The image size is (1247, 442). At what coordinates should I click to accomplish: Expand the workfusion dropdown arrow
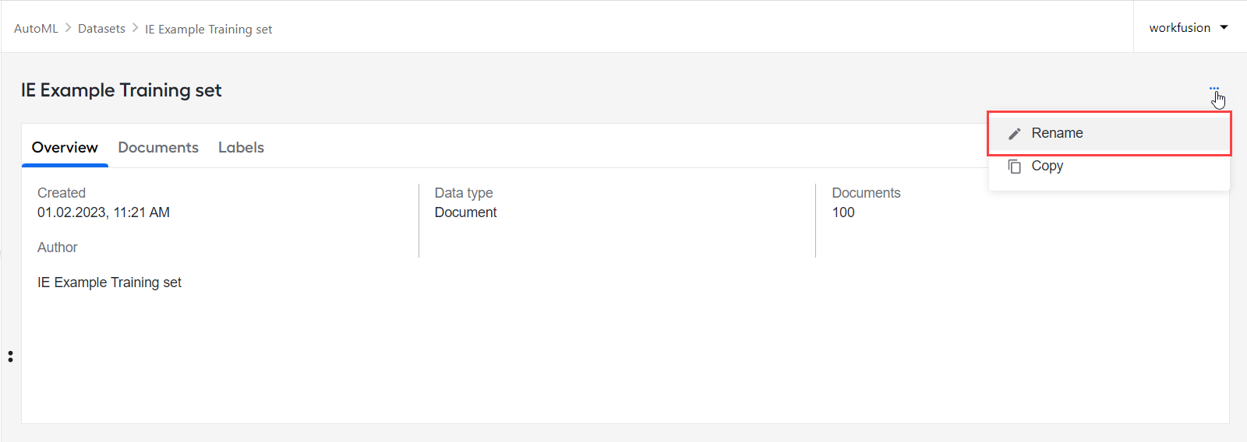[x=1224, y=27]
